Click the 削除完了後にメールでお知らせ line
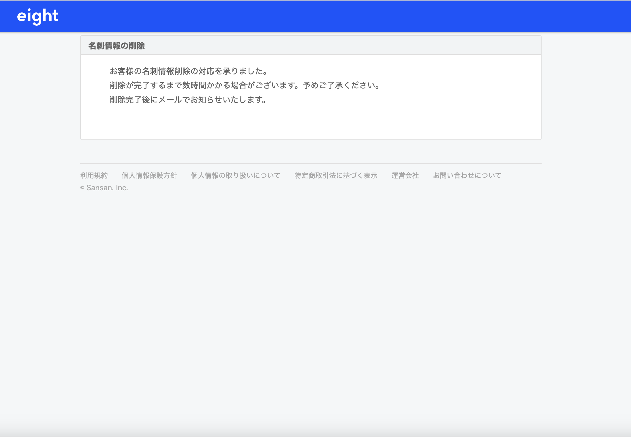This screenshot has height=437, width=631. click(188, 100)
